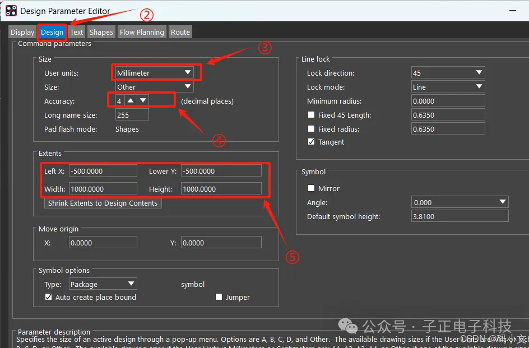
Task: Increase Accuracy with the up arrow
Action: point(131,100)
